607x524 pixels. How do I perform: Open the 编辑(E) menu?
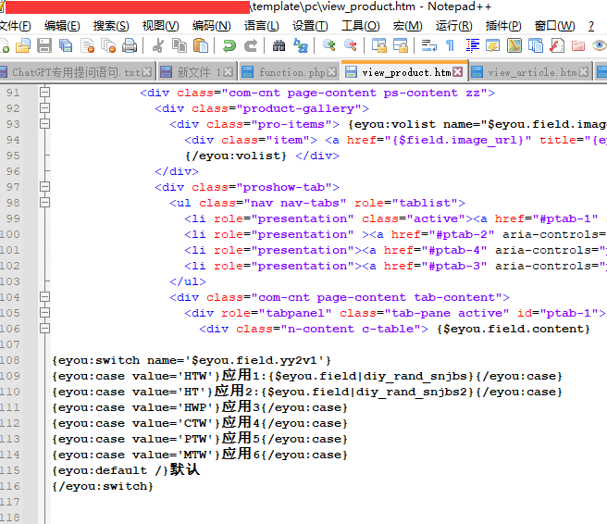pos(62,26)
